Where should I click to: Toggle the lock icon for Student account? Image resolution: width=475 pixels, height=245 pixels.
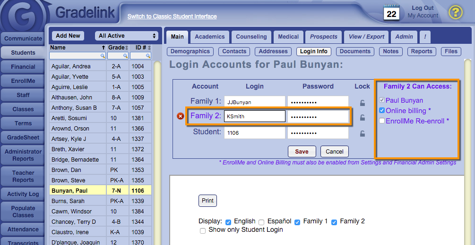click(362, 133)
